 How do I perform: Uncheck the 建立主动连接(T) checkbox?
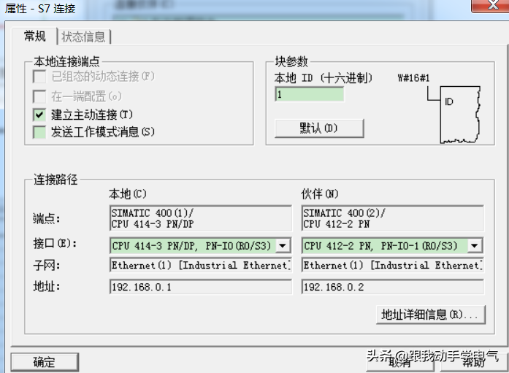coord(39,115)
